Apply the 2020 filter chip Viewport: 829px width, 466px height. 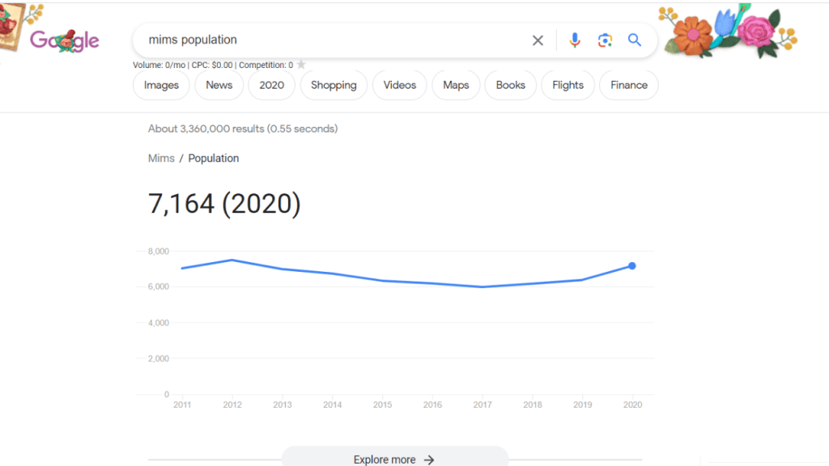271,85
